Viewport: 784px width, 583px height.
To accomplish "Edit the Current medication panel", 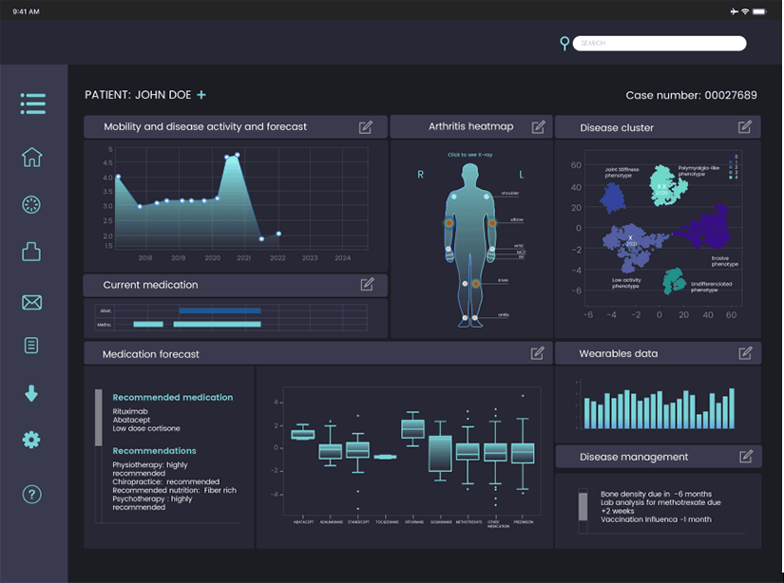I will (367, 284).
